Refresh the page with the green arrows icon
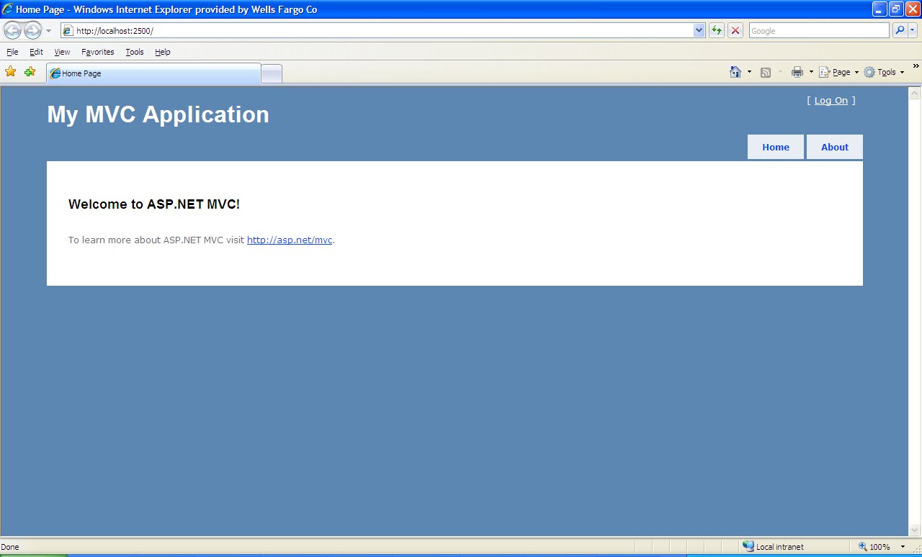 716,31
